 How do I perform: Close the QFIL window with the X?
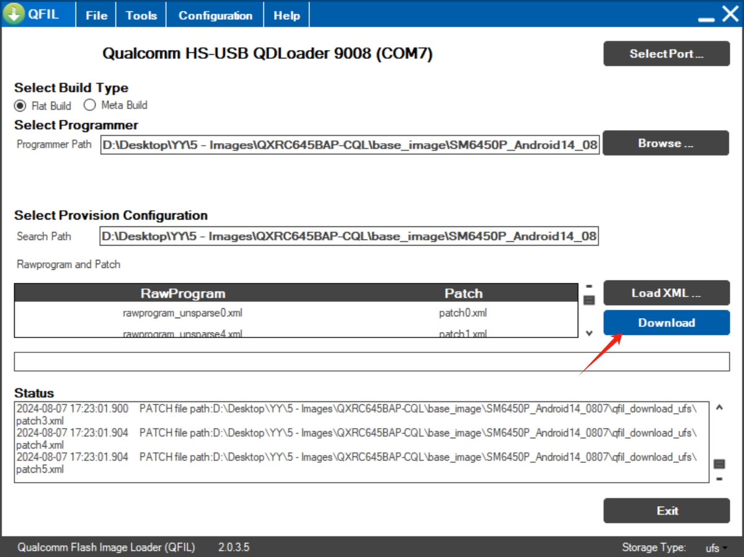(730, 14)
